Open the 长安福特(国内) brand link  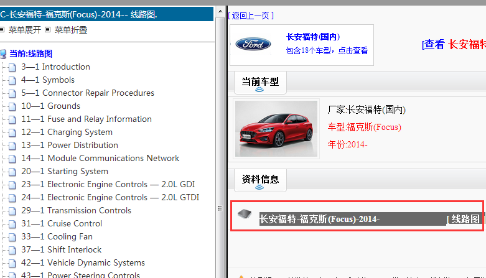[313, 37]
